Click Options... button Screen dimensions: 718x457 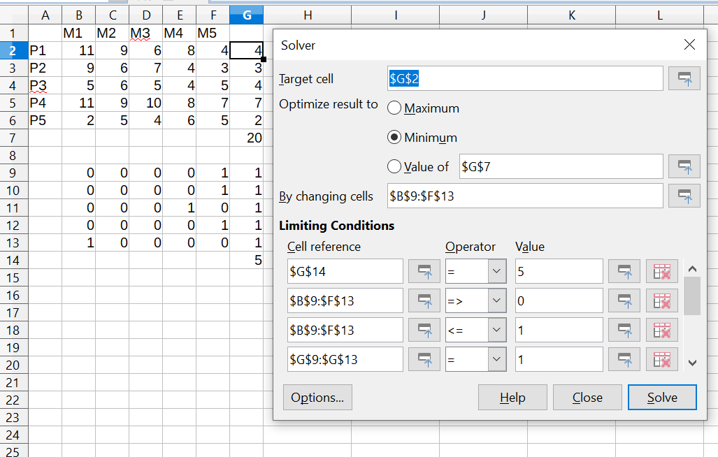click(x=317, y=397)
